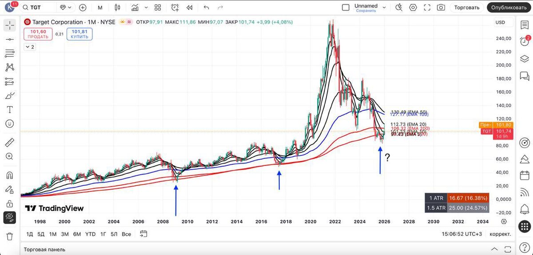Add a symbol to compare
This screenshot has width=533, height=255.
point(83,8)
